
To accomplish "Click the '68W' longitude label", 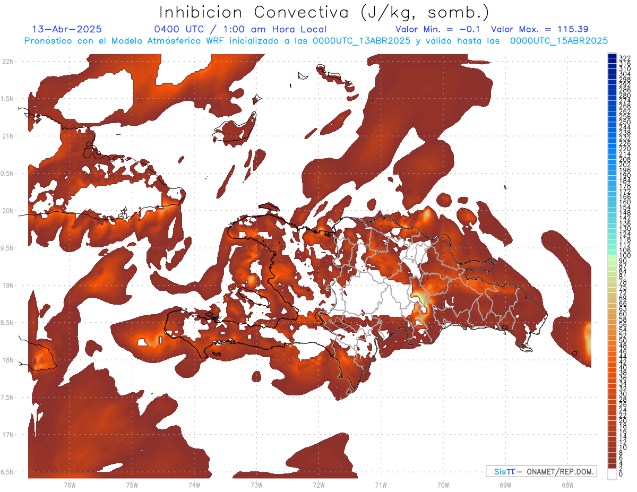I will pos(567,485).
